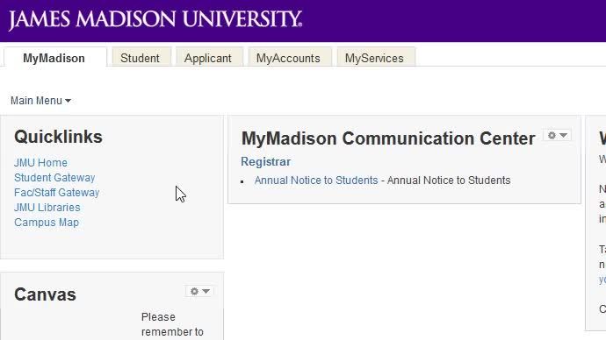Open the Student tab
606x340 pixels.
(140, 58)
